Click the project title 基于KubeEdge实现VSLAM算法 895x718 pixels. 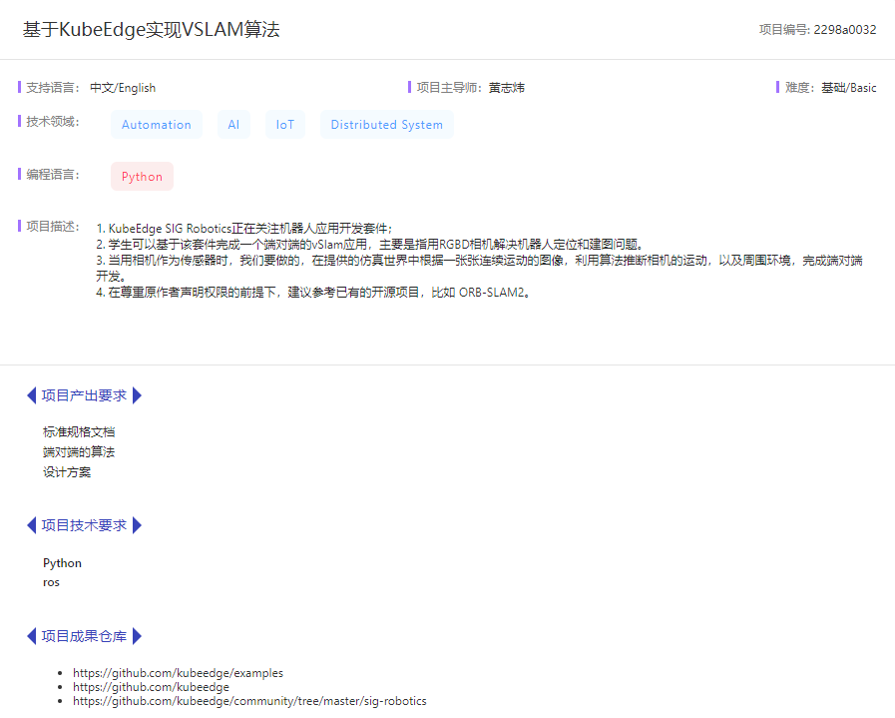152,30
